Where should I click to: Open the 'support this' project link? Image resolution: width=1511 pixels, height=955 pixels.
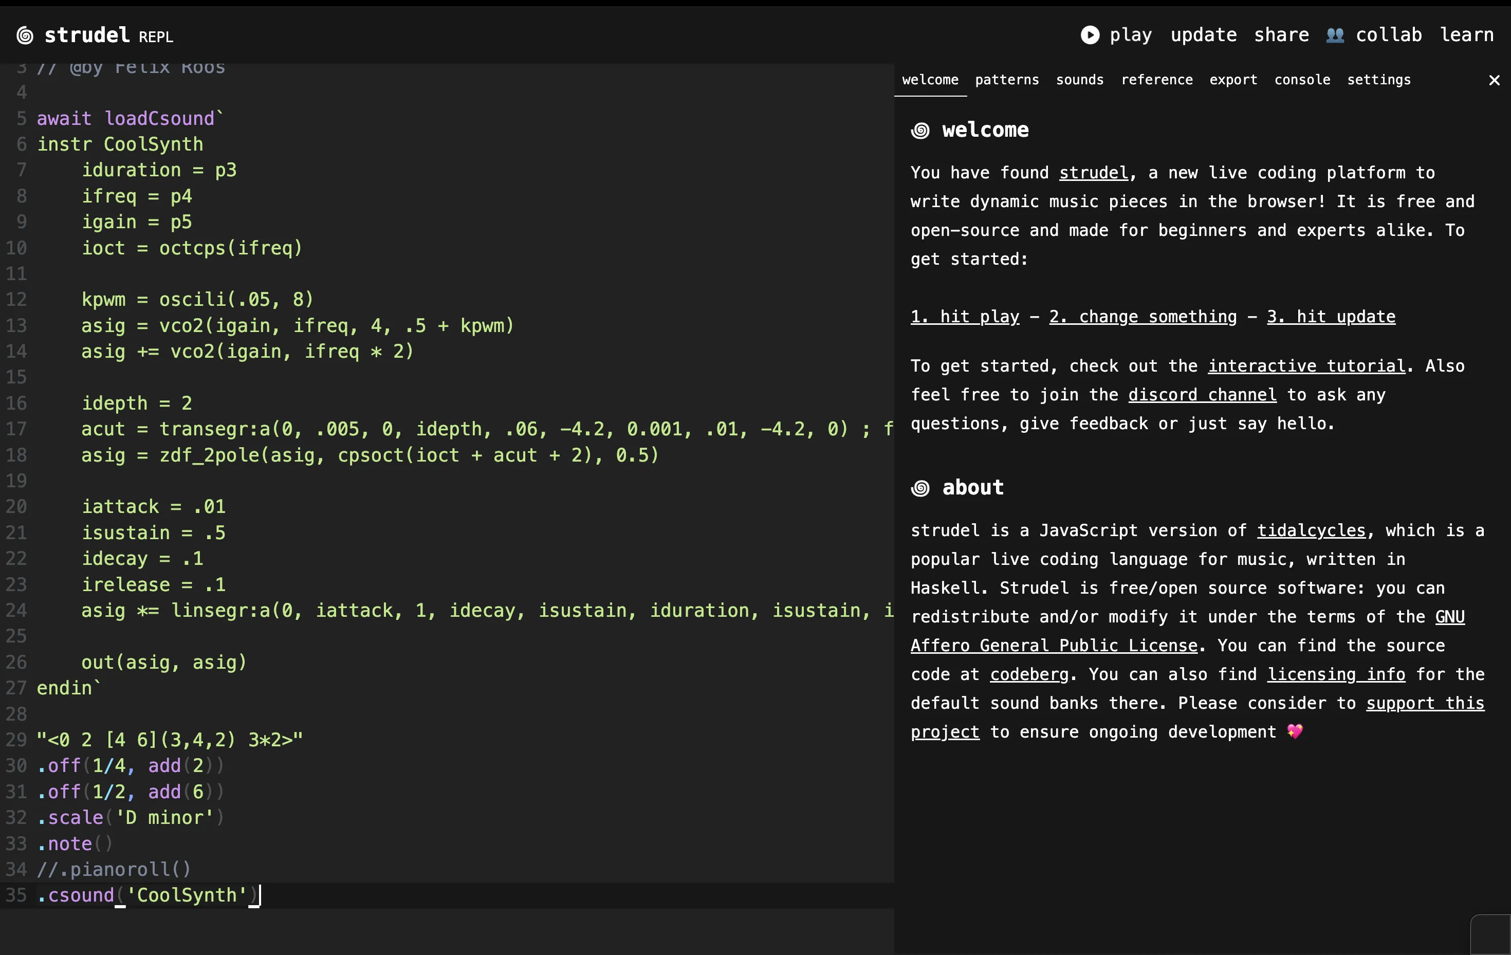click(x=1425, y=703)
